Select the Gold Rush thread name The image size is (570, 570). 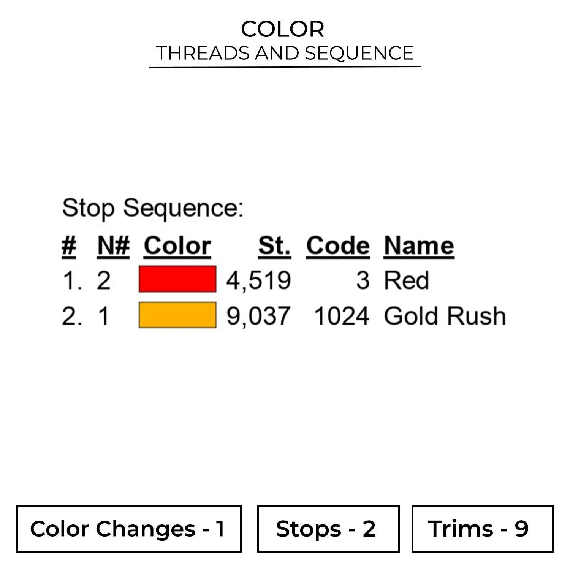[x=445, y=316]
